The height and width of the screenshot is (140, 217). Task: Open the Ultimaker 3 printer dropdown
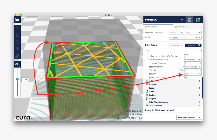[x=182, y=20]
